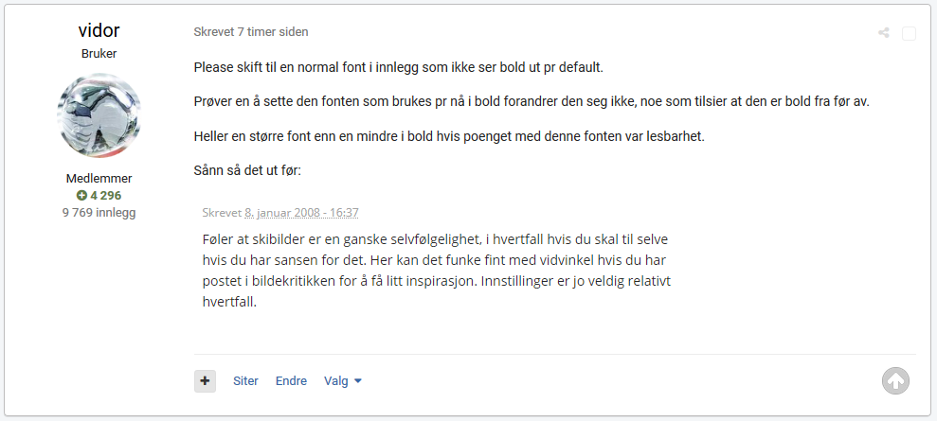Click the paragraph starting Please skift
Viewport: 937px width, 421px height.
(399, 67)
